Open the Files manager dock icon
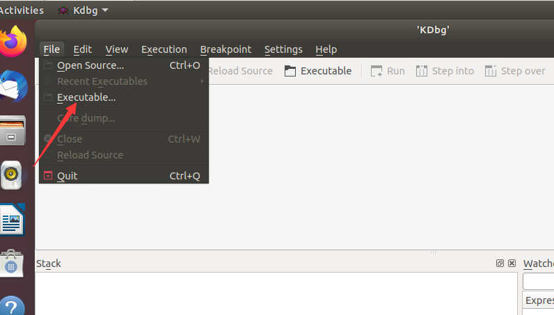Viewport: 554px width, 315px height. 13,131
